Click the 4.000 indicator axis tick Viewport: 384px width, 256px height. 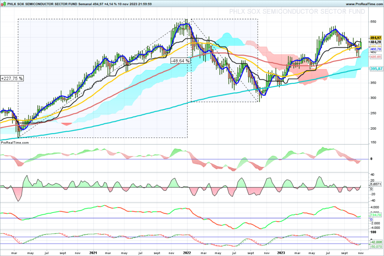[x=375, y=207]
